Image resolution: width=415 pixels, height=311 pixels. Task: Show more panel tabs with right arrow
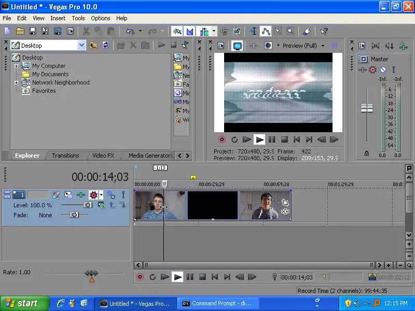point(188,156)
